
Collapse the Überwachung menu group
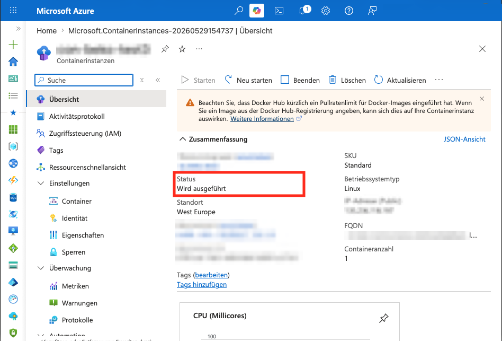(x=41, y=268)
